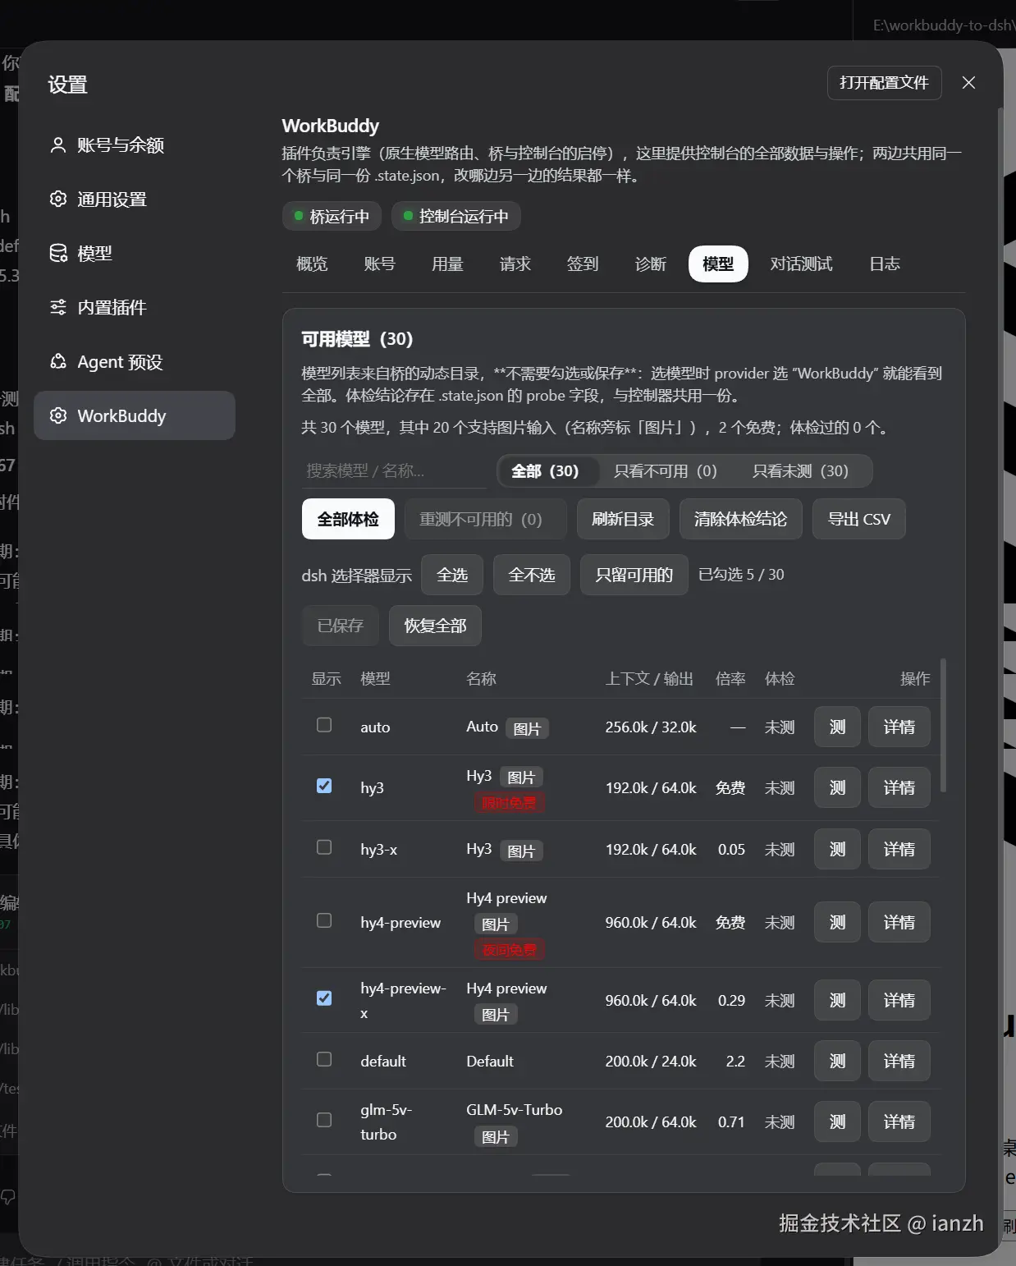Uncheck the hy4-preview-x model checkbox
This screenshot has width=1016, height=1266.
point(324,998)
